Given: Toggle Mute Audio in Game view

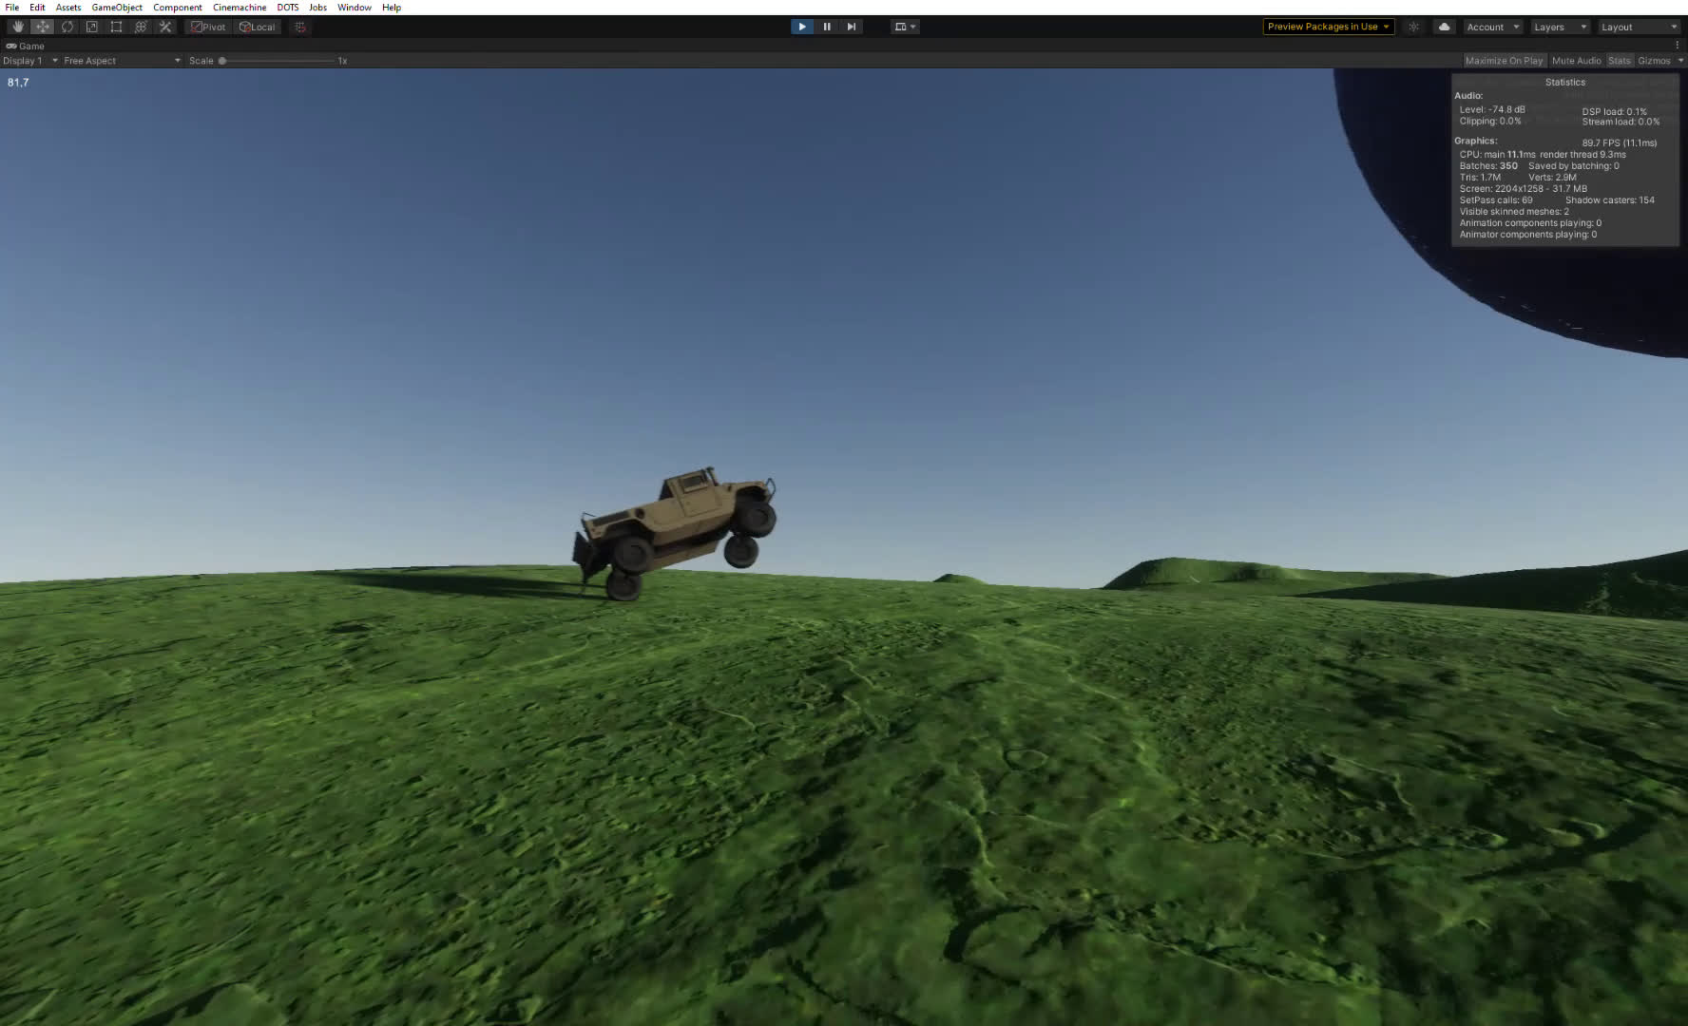Looking at the screenshot, I should click(1576, 61).
